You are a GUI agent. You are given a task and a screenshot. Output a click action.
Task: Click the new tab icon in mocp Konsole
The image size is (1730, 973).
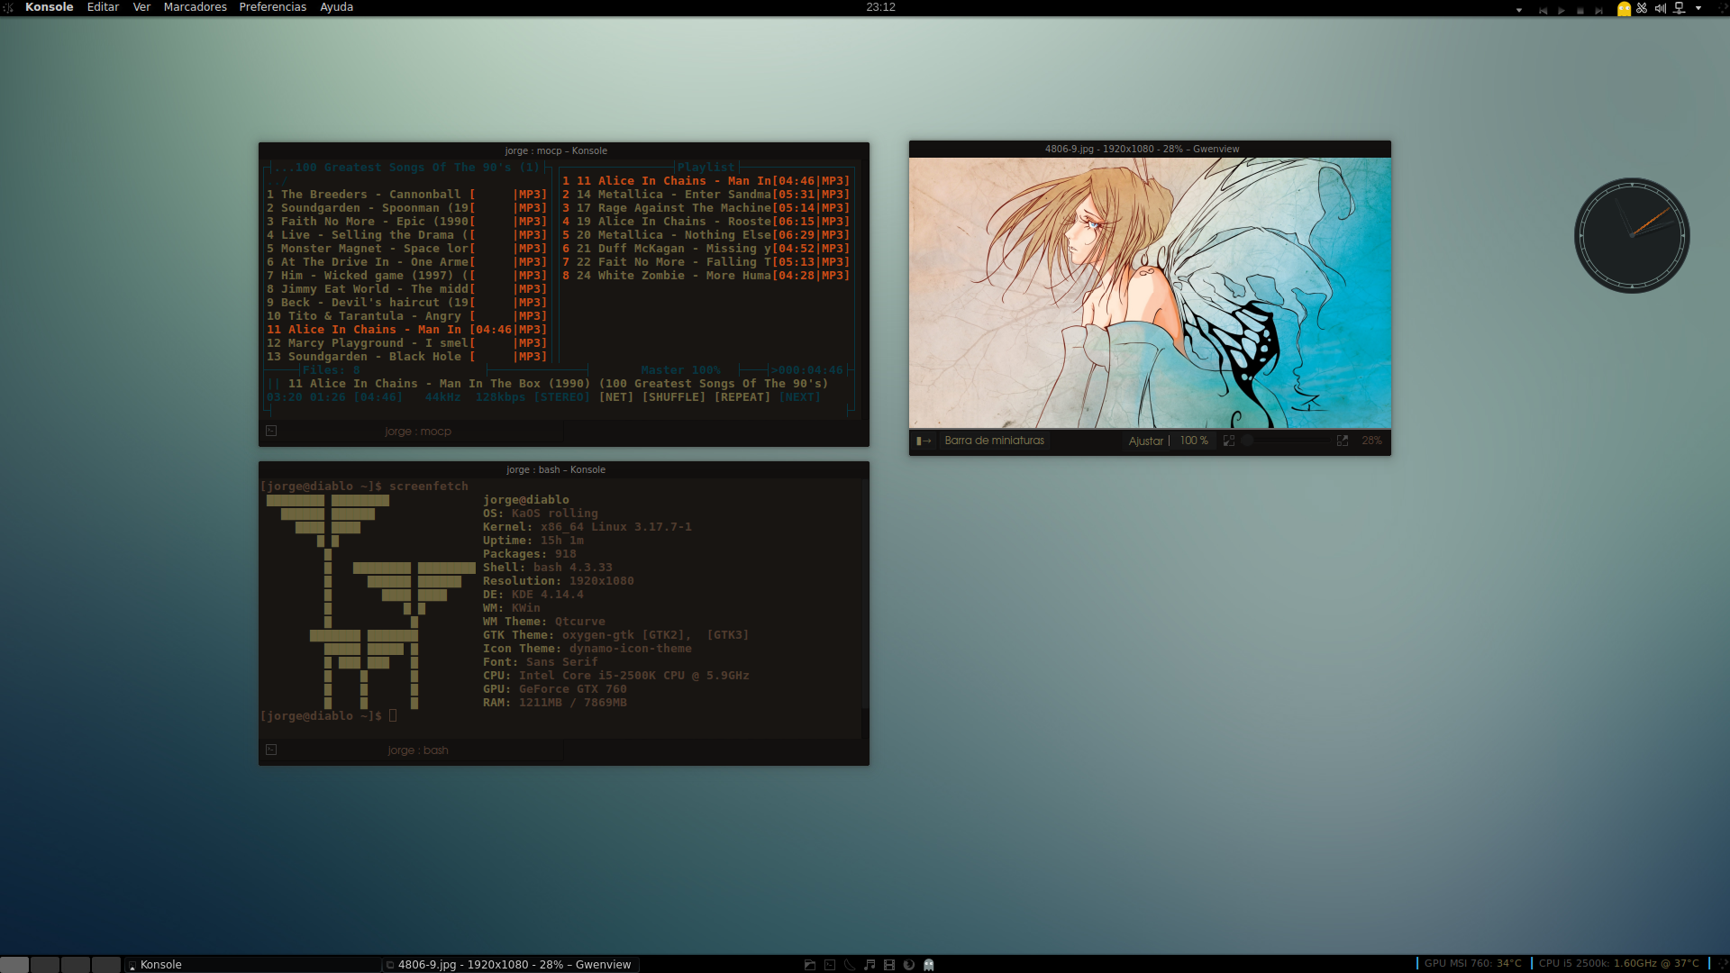tap(271, 431)
